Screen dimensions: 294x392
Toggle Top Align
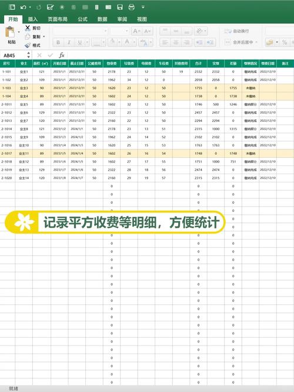pos(165,31)
